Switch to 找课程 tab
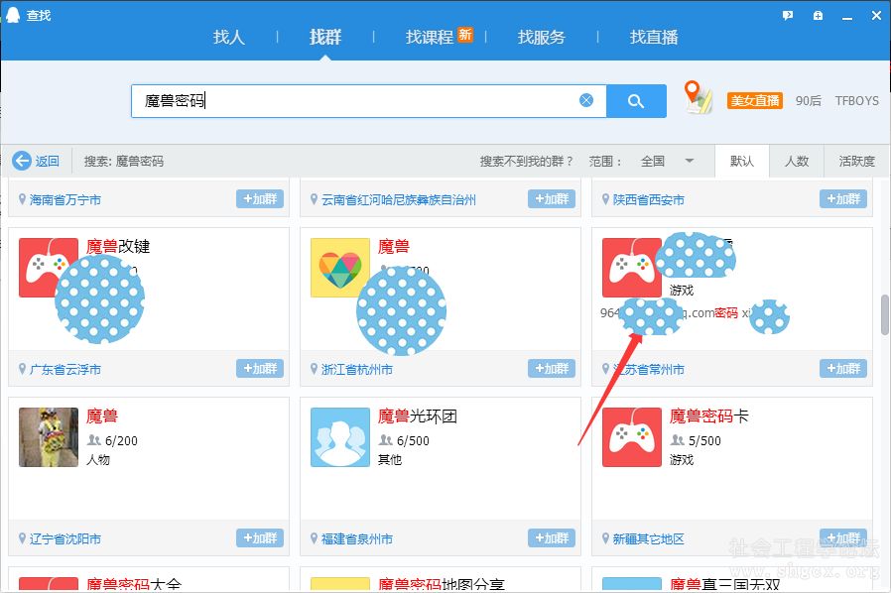The width and height of the screenshot is (891, 593). click(x=430, y=37)
